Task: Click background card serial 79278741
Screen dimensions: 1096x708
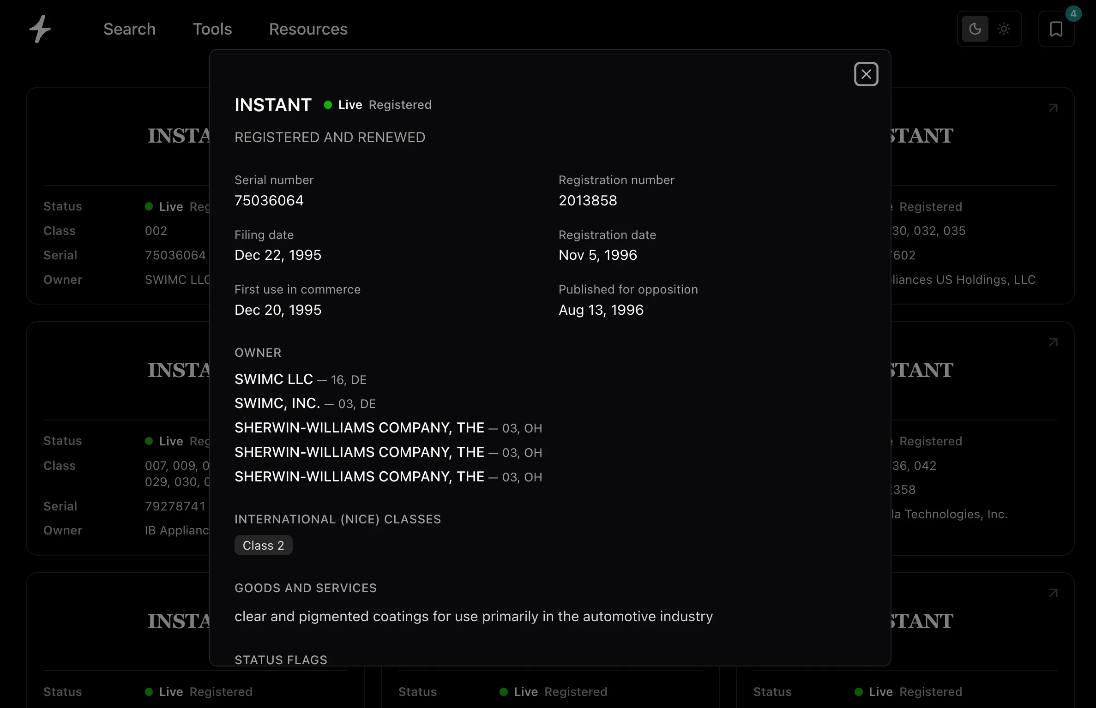Action: 175,506
